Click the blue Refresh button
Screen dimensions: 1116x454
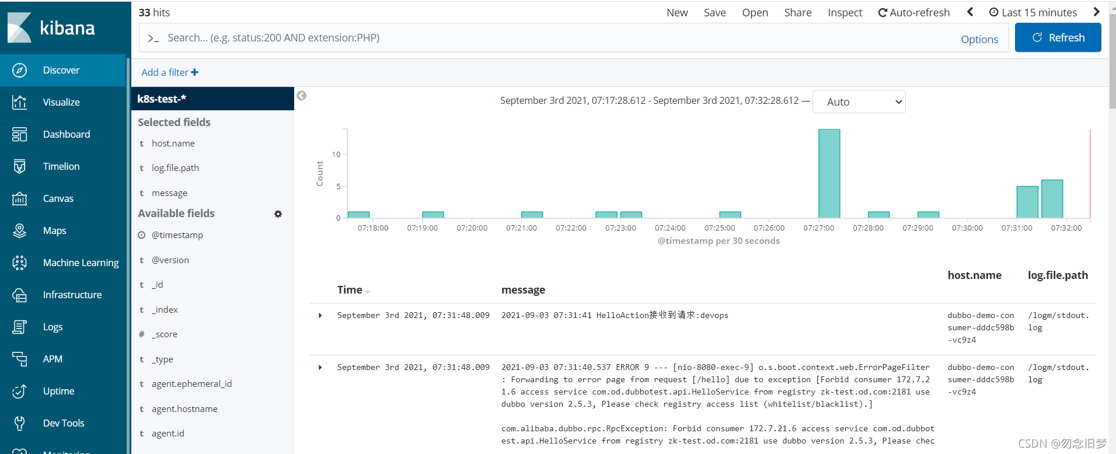coord(1058,37)
